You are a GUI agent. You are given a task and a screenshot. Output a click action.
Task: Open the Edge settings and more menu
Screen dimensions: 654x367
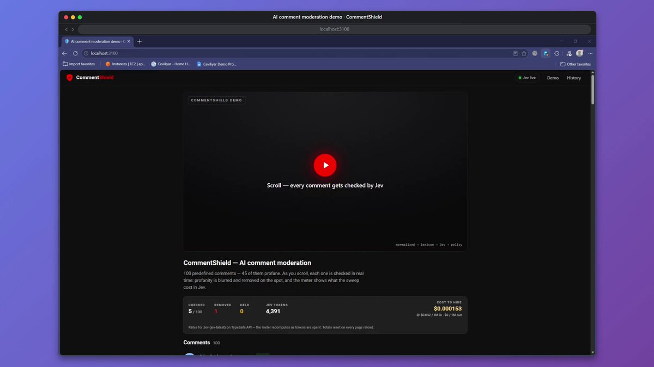[x=590, y=53]
